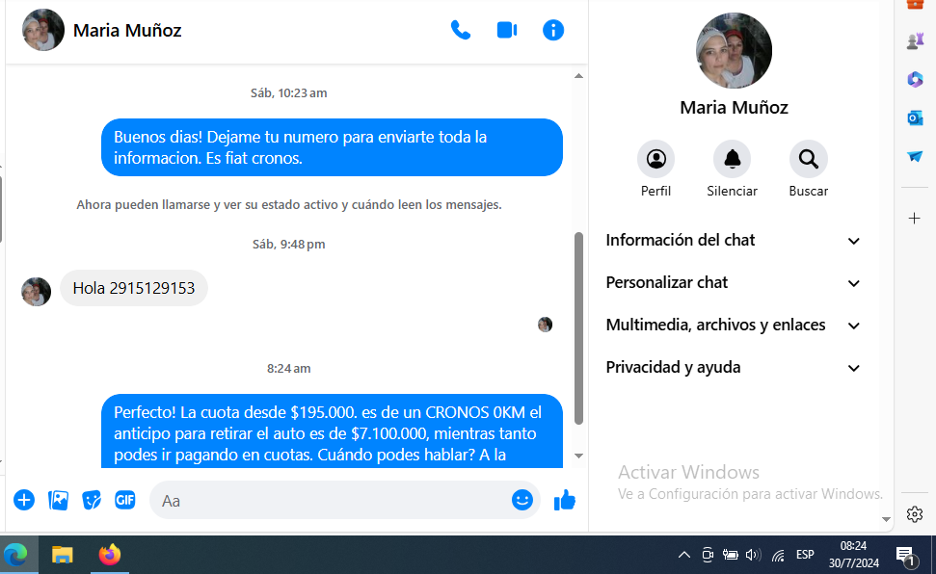Screen dimensions: 936x574
Task: Expand Multimedia, archivos y enlaces section
Action: [733, 326]
